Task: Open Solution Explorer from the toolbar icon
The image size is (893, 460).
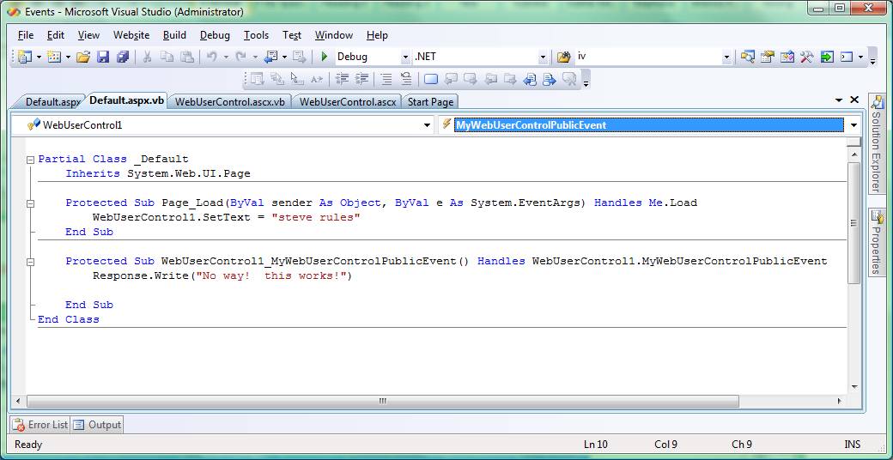Action: [x=748, y=57]
